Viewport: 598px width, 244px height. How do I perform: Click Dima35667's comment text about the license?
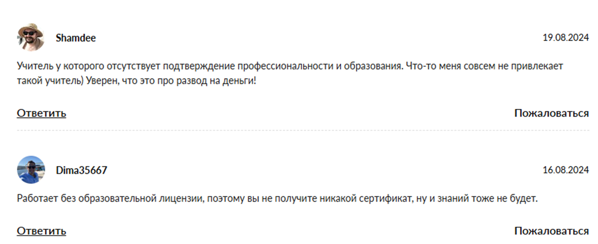277,199
